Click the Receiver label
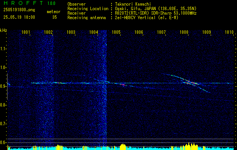 (76, 13)
